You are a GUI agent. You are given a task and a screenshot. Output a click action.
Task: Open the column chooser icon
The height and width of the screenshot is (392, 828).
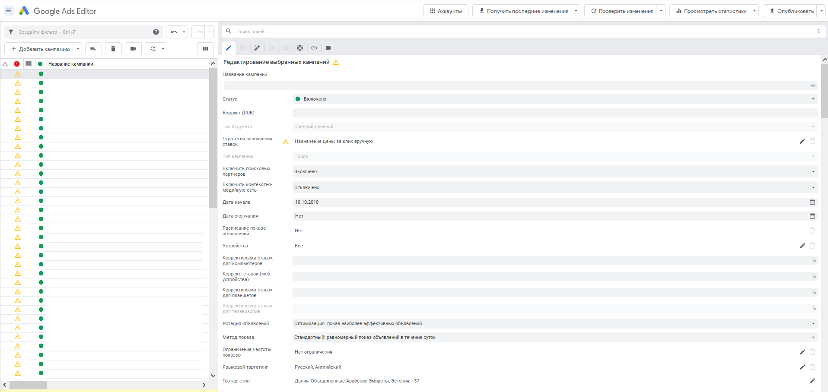[205, 49]
